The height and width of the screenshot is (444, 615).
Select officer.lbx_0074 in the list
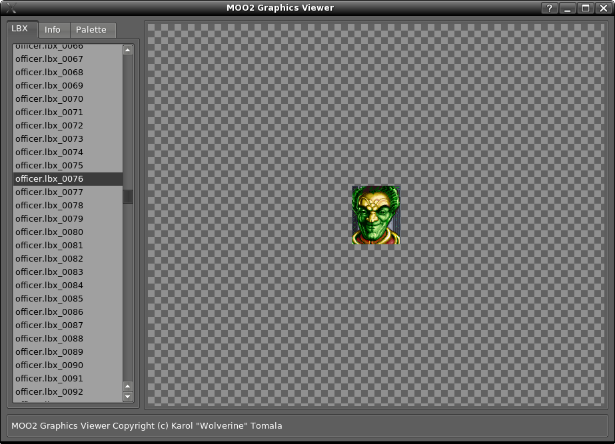click(x=68, y=152)
